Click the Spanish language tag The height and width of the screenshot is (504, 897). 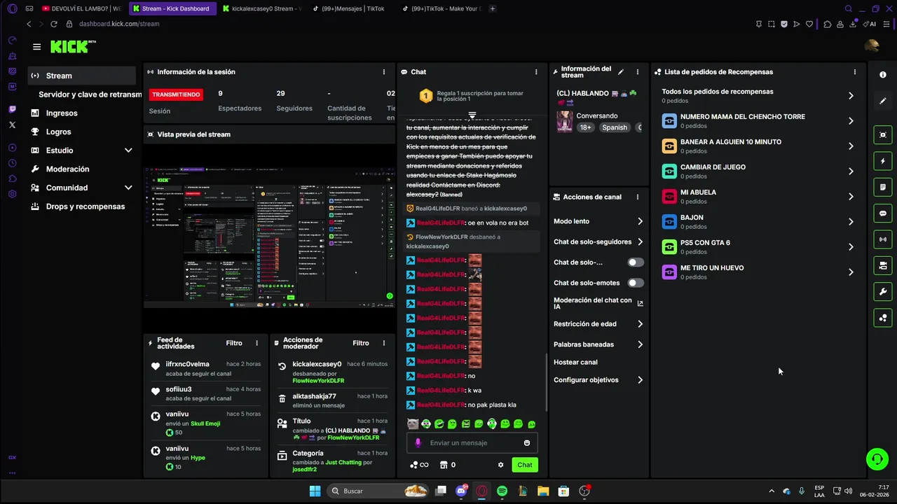click(615, 127)
